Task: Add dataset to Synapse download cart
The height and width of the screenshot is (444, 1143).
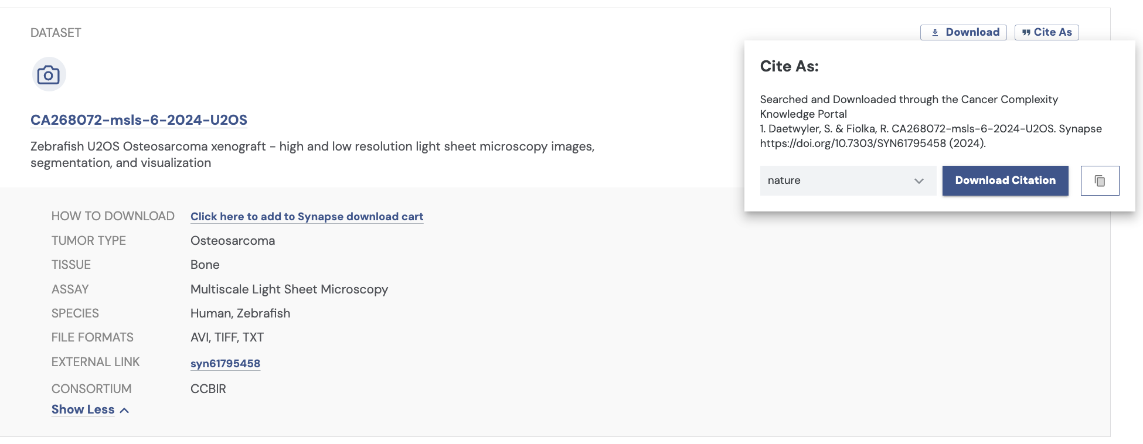Action: pos(307,217)
